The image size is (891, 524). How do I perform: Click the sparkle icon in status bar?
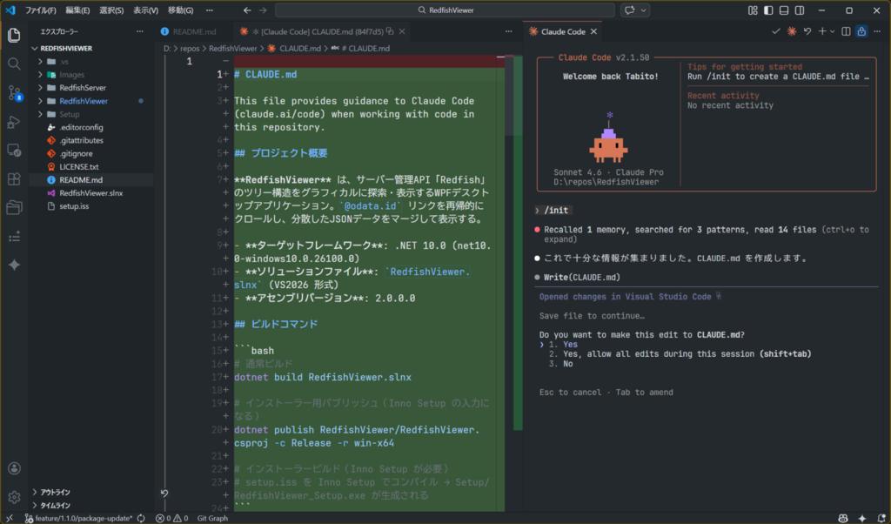tap(862, 518)
